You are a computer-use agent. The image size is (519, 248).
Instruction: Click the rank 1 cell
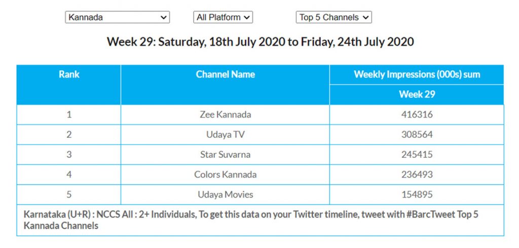click(x=69, y=115)
